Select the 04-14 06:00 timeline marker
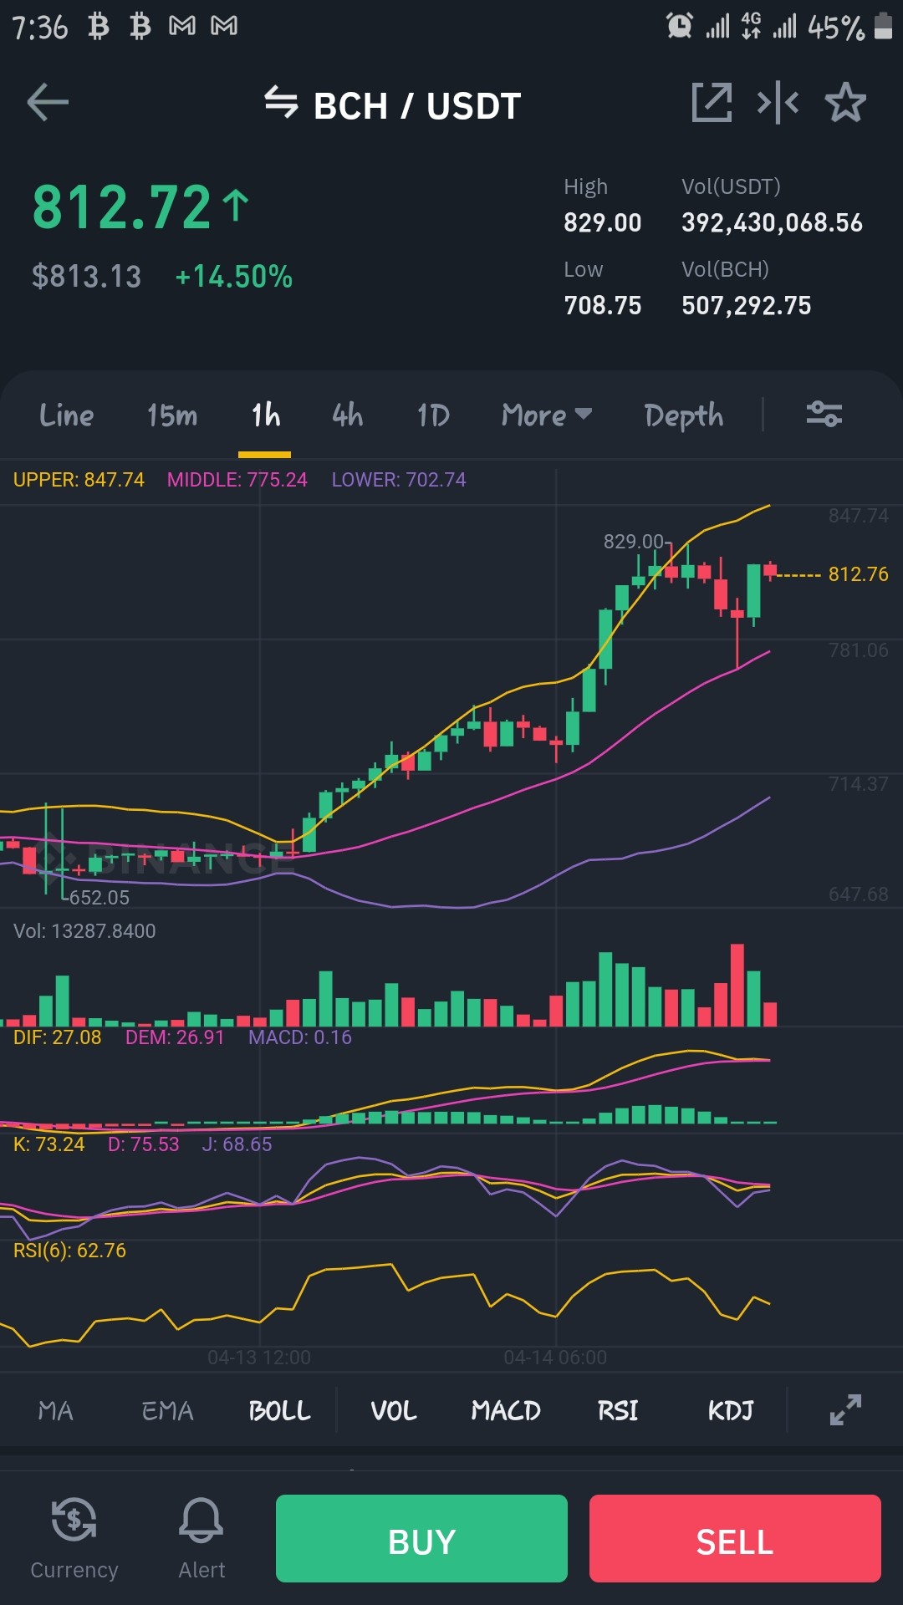 pyautogui.click(x=555, y=1358)
